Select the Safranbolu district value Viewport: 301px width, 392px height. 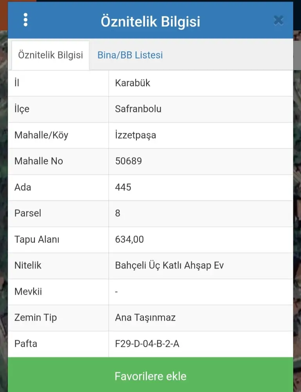point(138,109)
